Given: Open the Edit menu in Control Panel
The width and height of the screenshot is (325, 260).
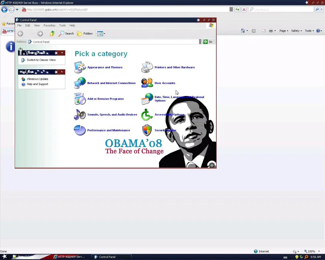Looking at the screenshot, I should click(x=28, y=25).
